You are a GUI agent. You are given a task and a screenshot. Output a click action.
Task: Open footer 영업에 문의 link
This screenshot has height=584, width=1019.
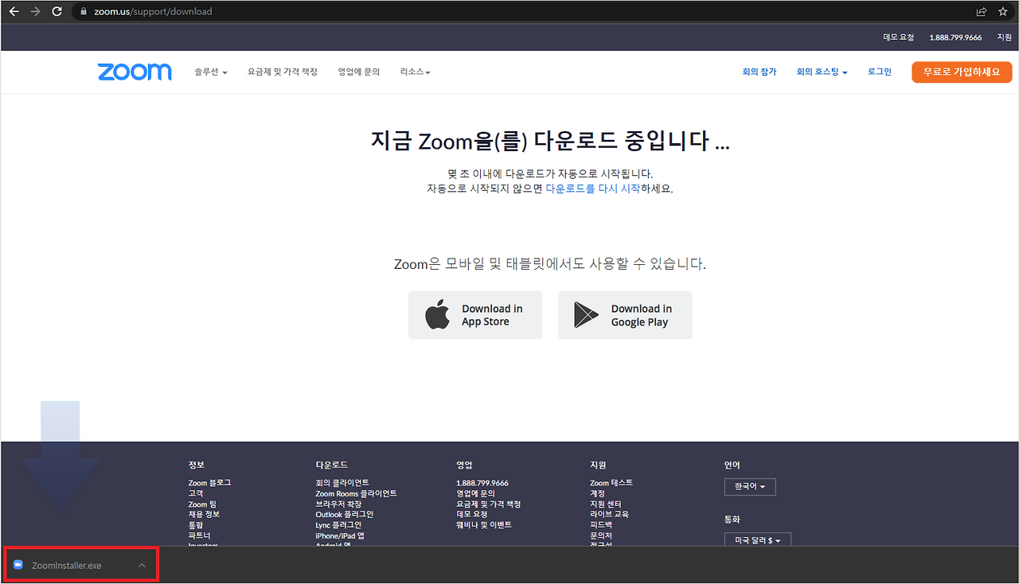click(475, 493)
